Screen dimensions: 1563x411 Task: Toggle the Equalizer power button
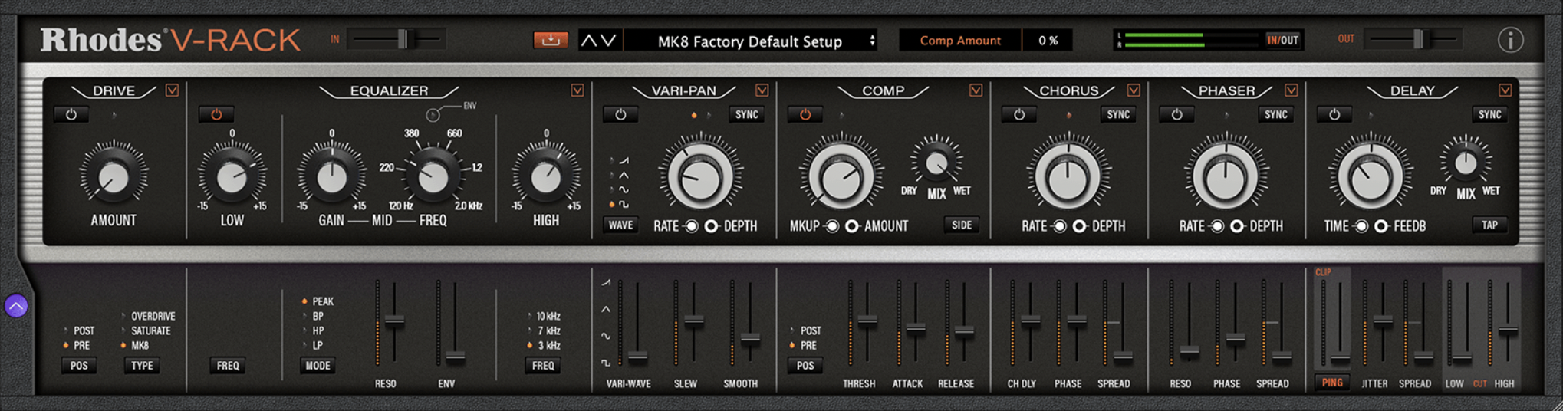(216, 115)
